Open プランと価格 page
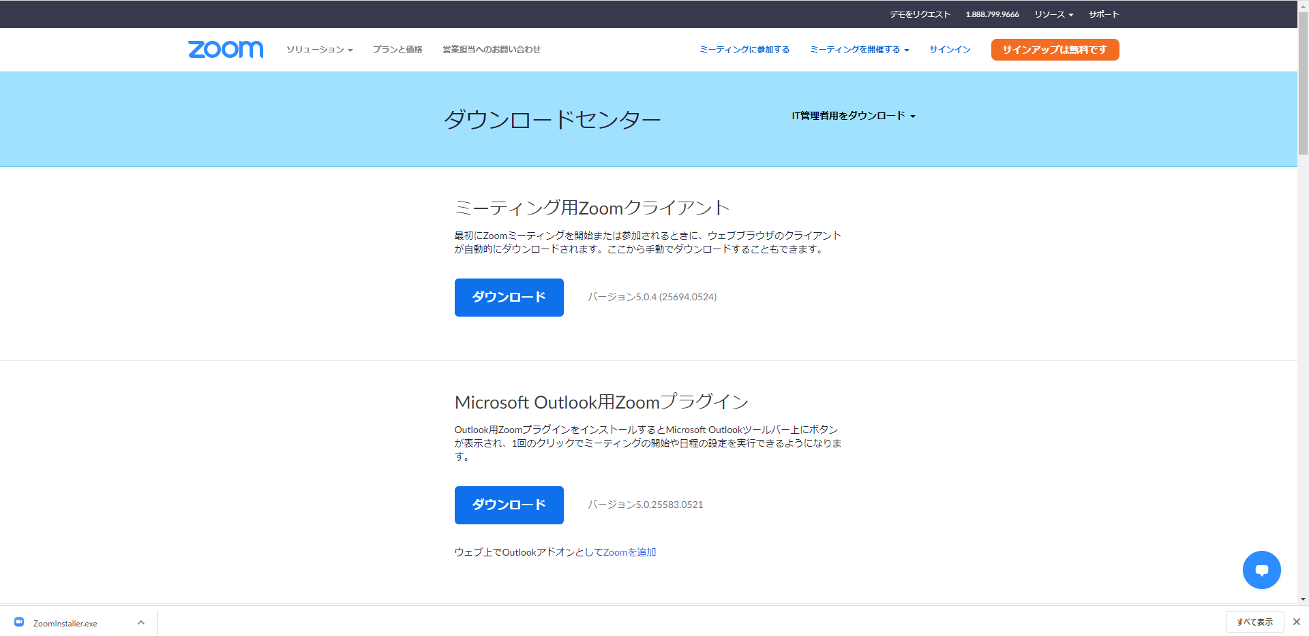The height and width of the screenshot is (636, 1309). click(x=397, y=50)
